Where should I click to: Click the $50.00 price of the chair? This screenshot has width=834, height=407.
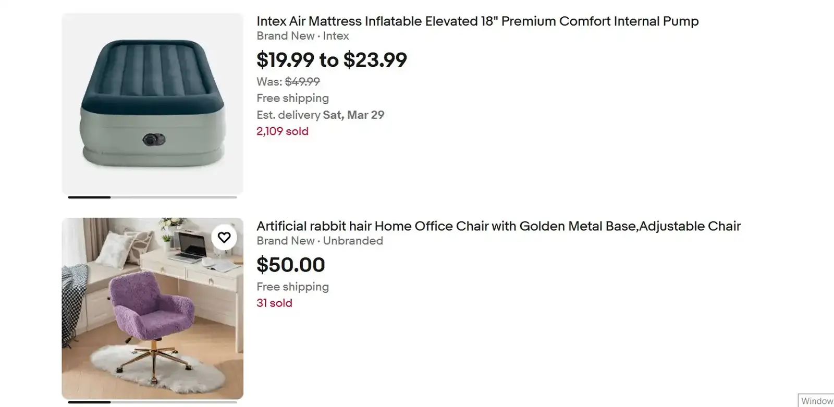point(291,265)
